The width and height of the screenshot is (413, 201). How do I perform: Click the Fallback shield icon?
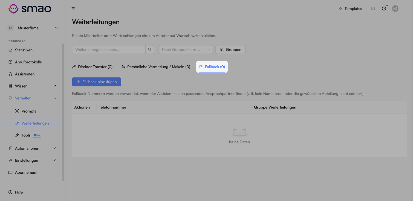click(x=201, y=67)
